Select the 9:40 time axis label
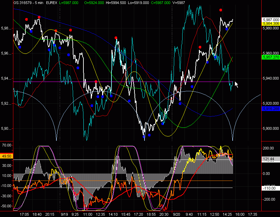 (x=189, y=214)
